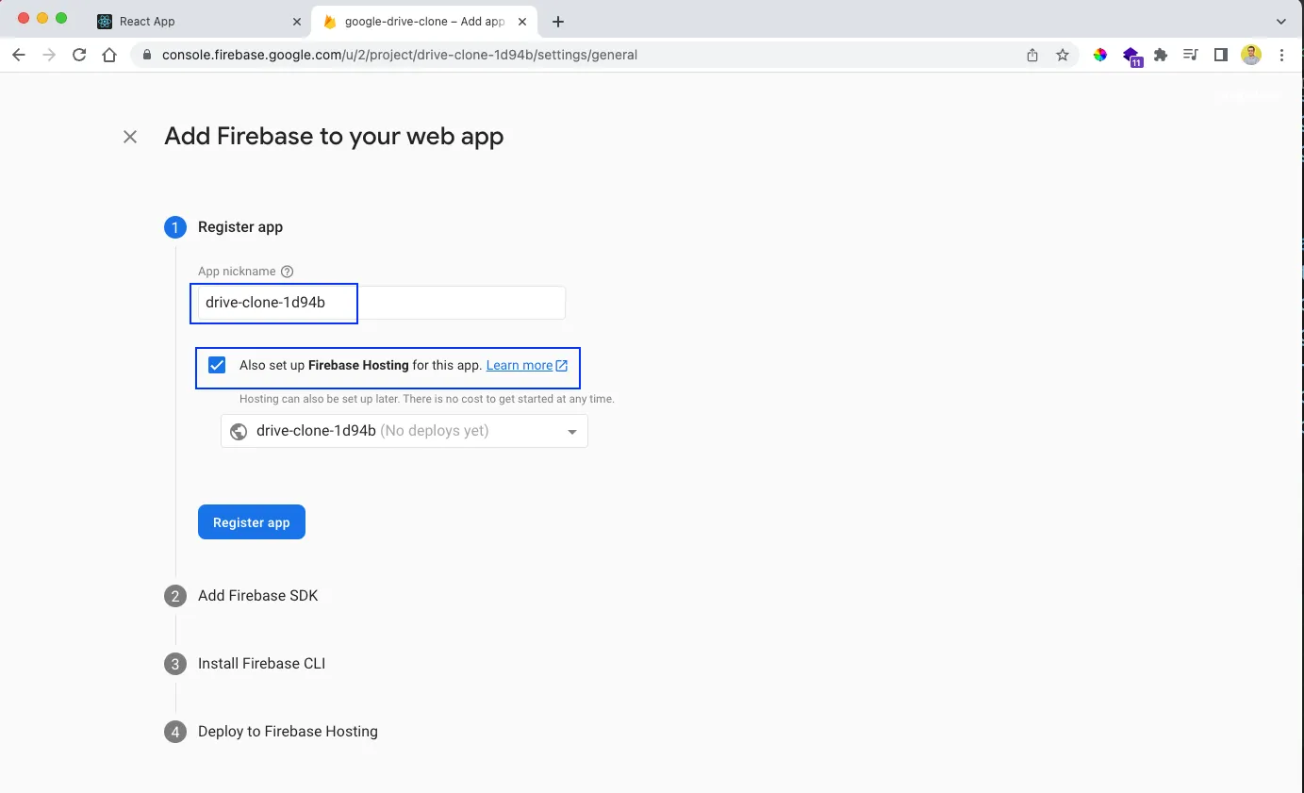The image size is (1304, 793).
Task: Toggle the browser side panel
Action: click(1221, 55)
